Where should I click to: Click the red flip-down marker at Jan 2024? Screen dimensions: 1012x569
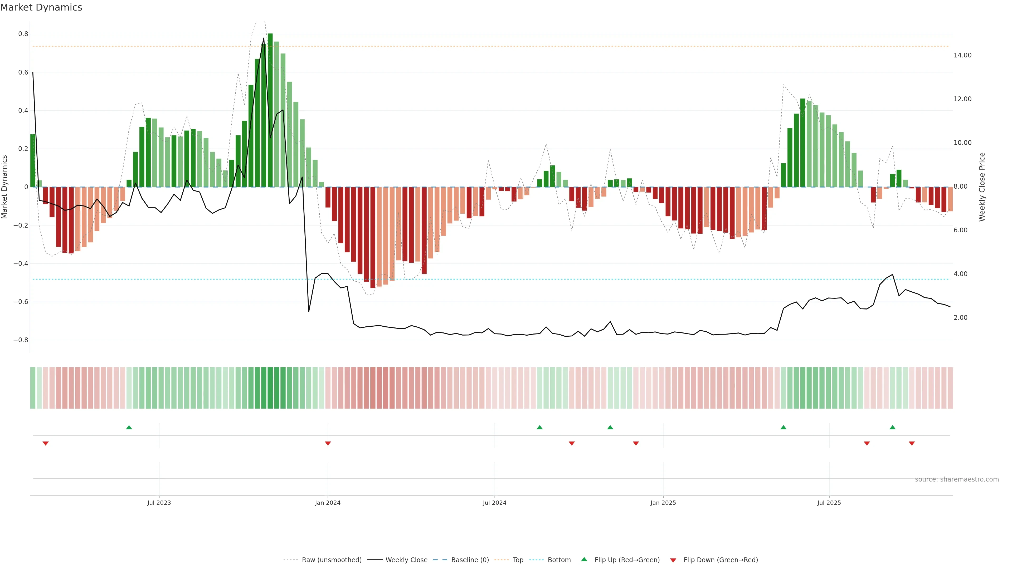coord(328,443)
